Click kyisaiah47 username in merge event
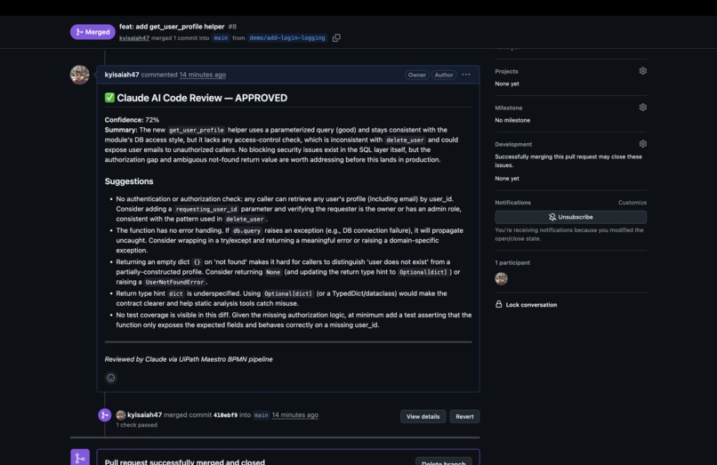717x465 pixels. [144, 415]
